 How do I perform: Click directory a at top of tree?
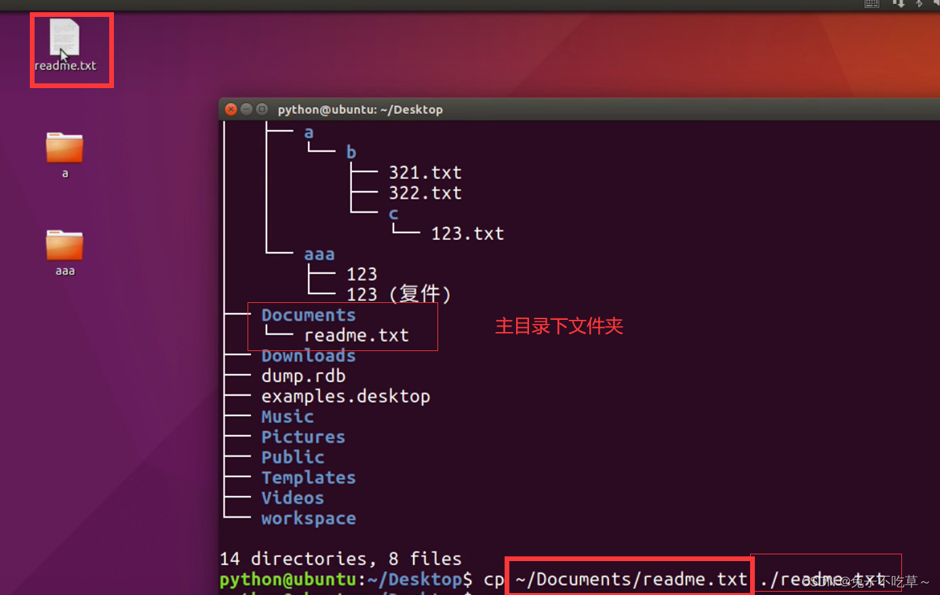point(309,133)
